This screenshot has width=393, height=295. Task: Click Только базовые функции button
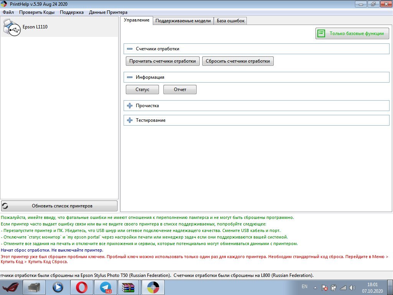click(x=352, y=33)
